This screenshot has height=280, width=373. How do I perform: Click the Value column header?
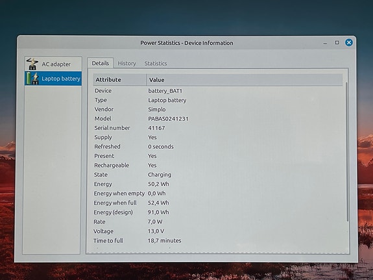click(x=245, y=80)
